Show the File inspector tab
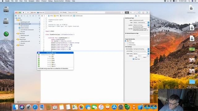The image size is (198, 111). pos(136,16)
